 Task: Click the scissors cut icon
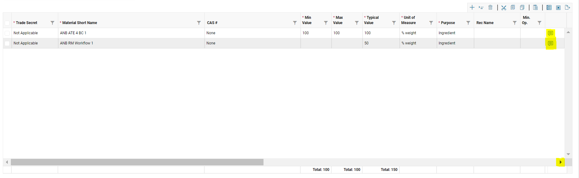(504, 8)
